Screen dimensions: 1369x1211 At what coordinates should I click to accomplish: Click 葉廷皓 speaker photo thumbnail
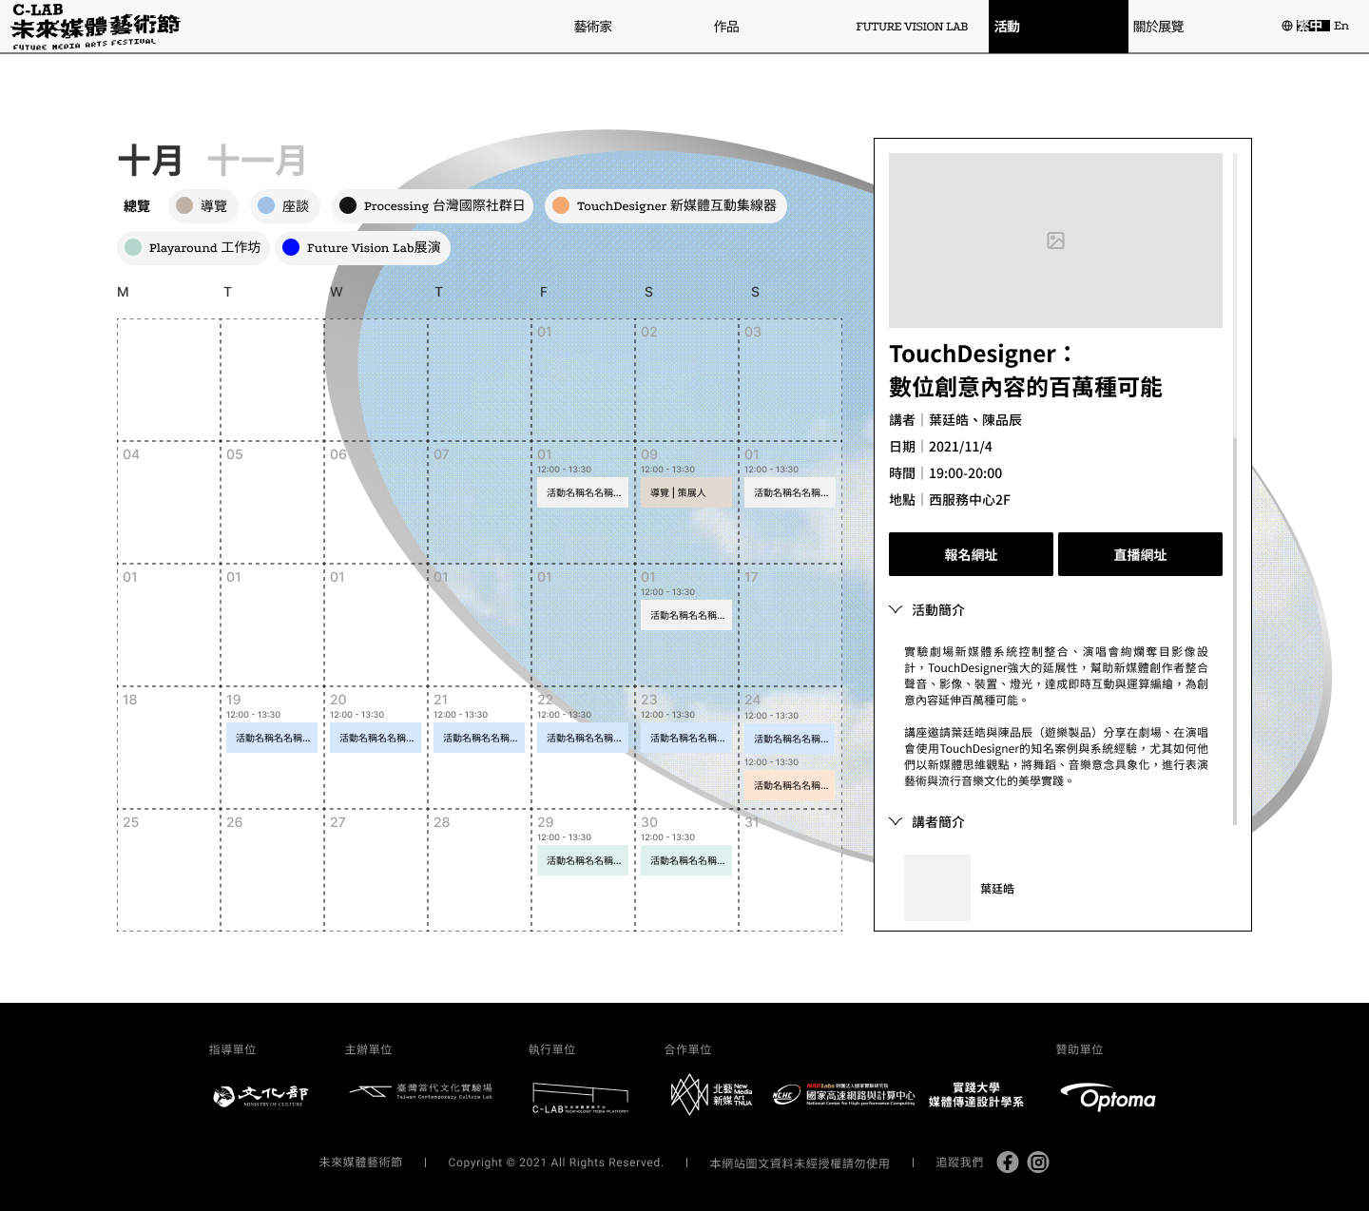coord(937,888)
